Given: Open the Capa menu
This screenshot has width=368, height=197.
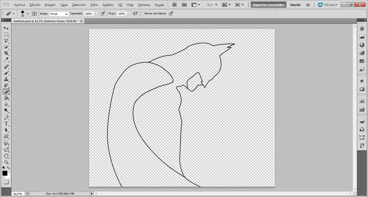Looking at the screenshot, I should [x=64, y=5].
